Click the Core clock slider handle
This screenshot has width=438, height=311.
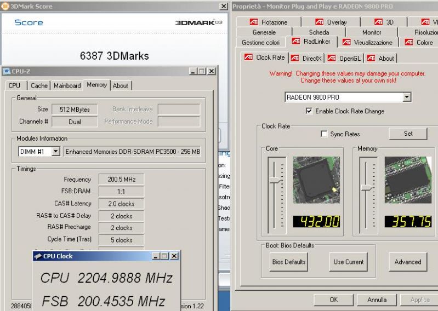pos(275,180)
